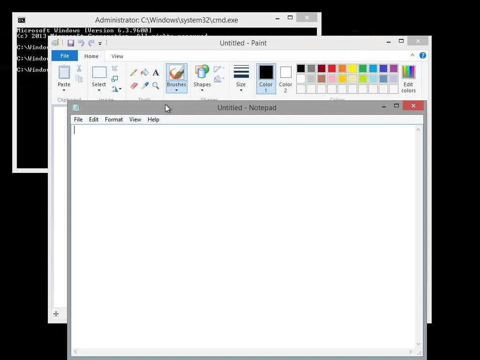Select the Fill with color bucket tool
Viewport: 480px width, 360px height.
pos(144,73)
